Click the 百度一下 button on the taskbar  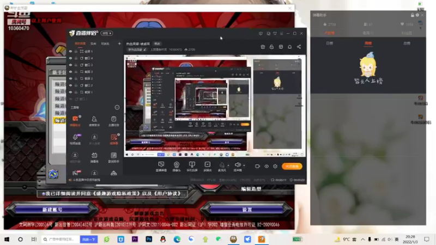click(x=89, y=240)
